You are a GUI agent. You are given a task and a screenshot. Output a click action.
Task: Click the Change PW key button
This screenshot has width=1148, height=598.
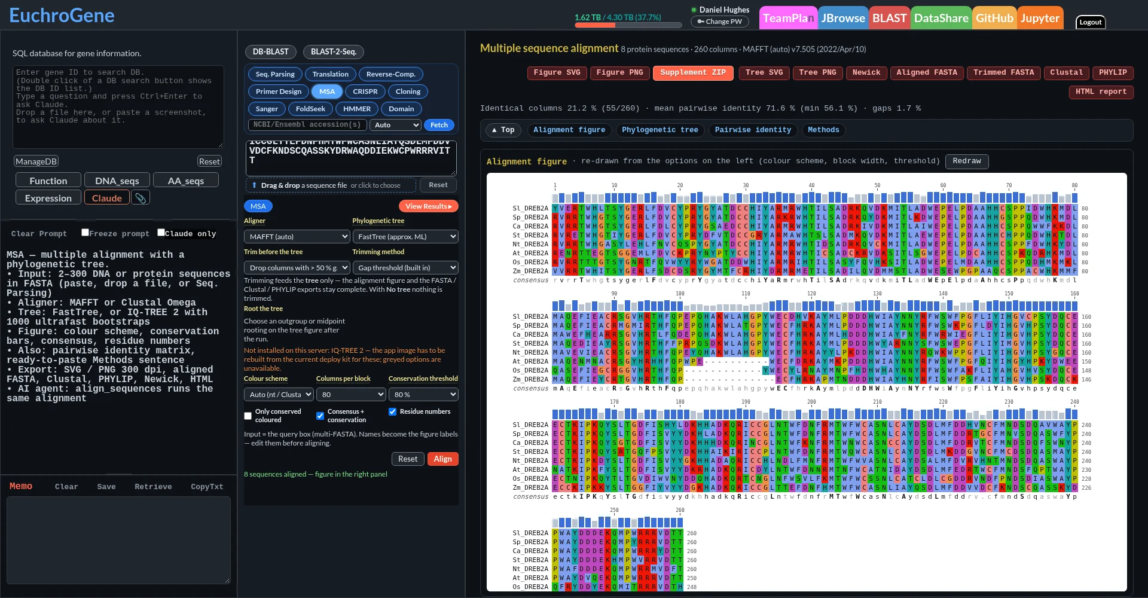pos(720,22)
